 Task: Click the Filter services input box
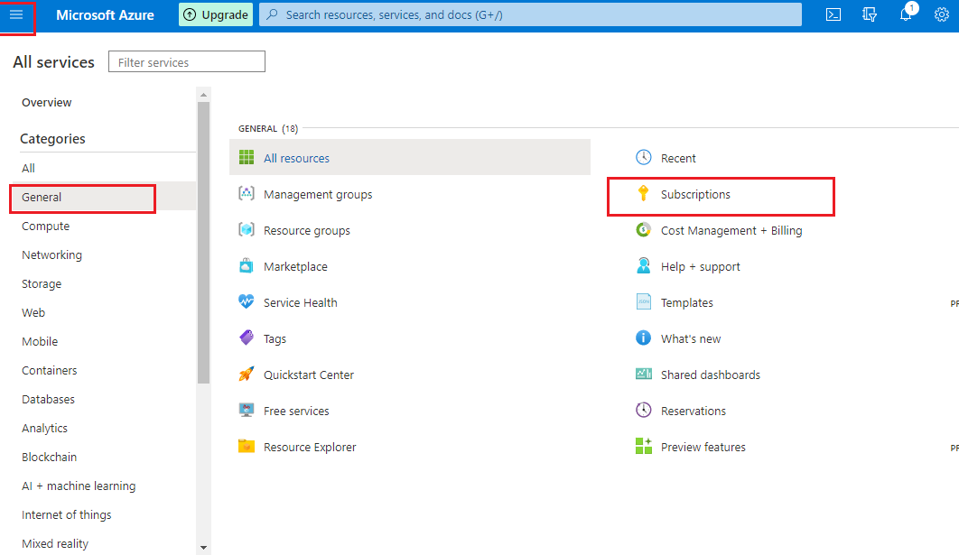187,62
